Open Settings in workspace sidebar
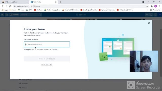The height and width of the screenshot is (91, 162). click(x=23, y=88)
